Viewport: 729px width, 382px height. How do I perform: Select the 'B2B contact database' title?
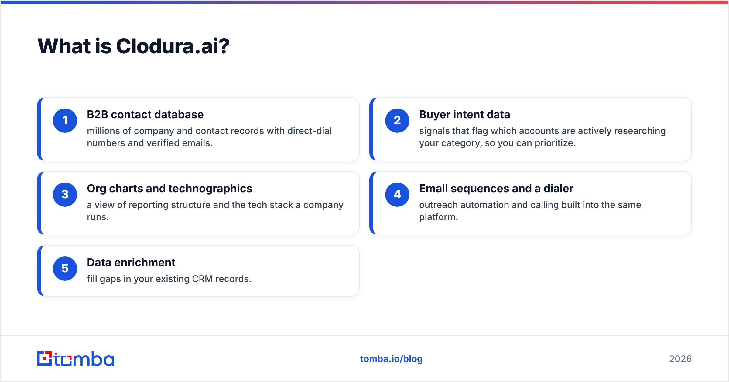pyautogui.click(x=145, y=115)
